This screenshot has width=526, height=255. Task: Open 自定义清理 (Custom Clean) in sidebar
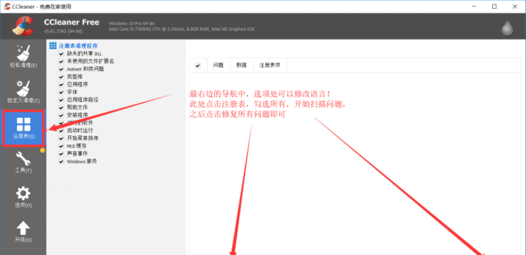(x=23, y=91)
